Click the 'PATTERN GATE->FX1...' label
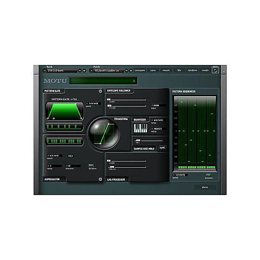Viewport: 260px width, 260px height. point(65,99)
